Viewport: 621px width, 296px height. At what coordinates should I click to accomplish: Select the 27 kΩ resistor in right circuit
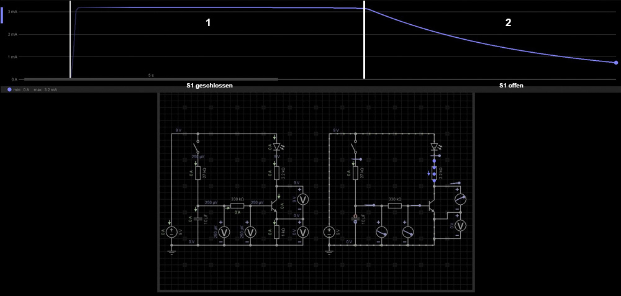pyautogui.click(x=355, y=173)
